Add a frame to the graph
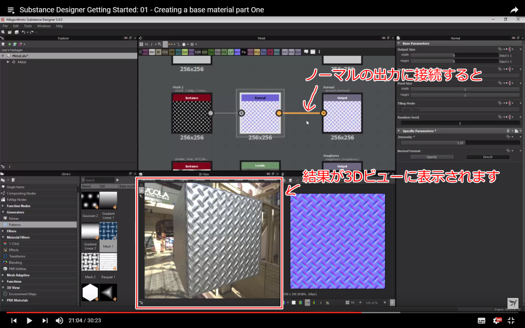 click(313, 52)
